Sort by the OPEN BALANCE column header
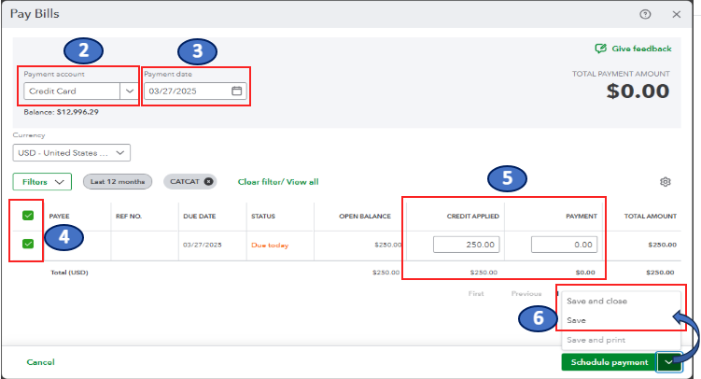This screenshot has width=701, height=379. 365,216
